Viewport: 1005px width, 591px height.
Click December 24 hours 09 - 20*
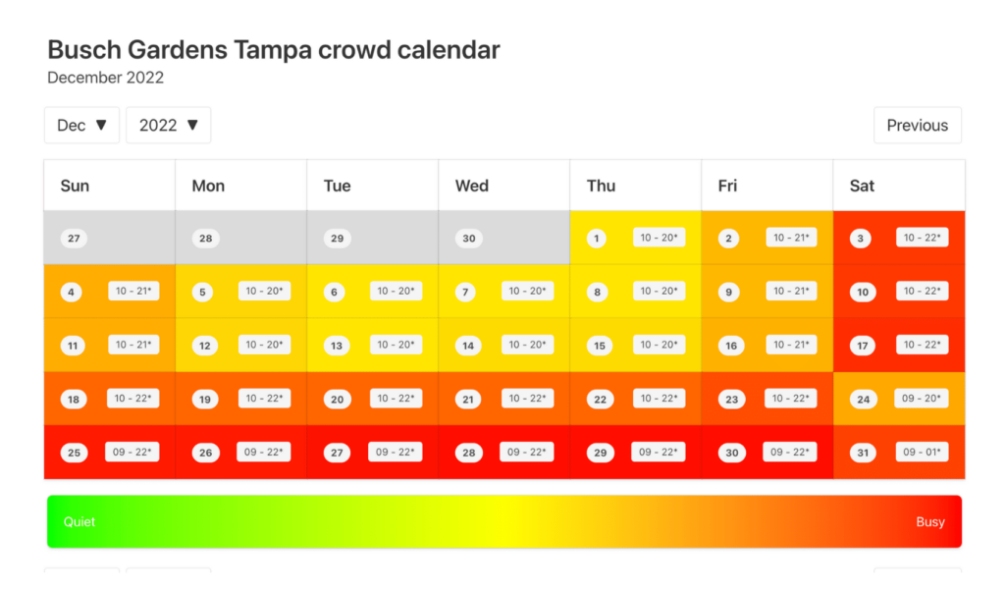point(922,399)
